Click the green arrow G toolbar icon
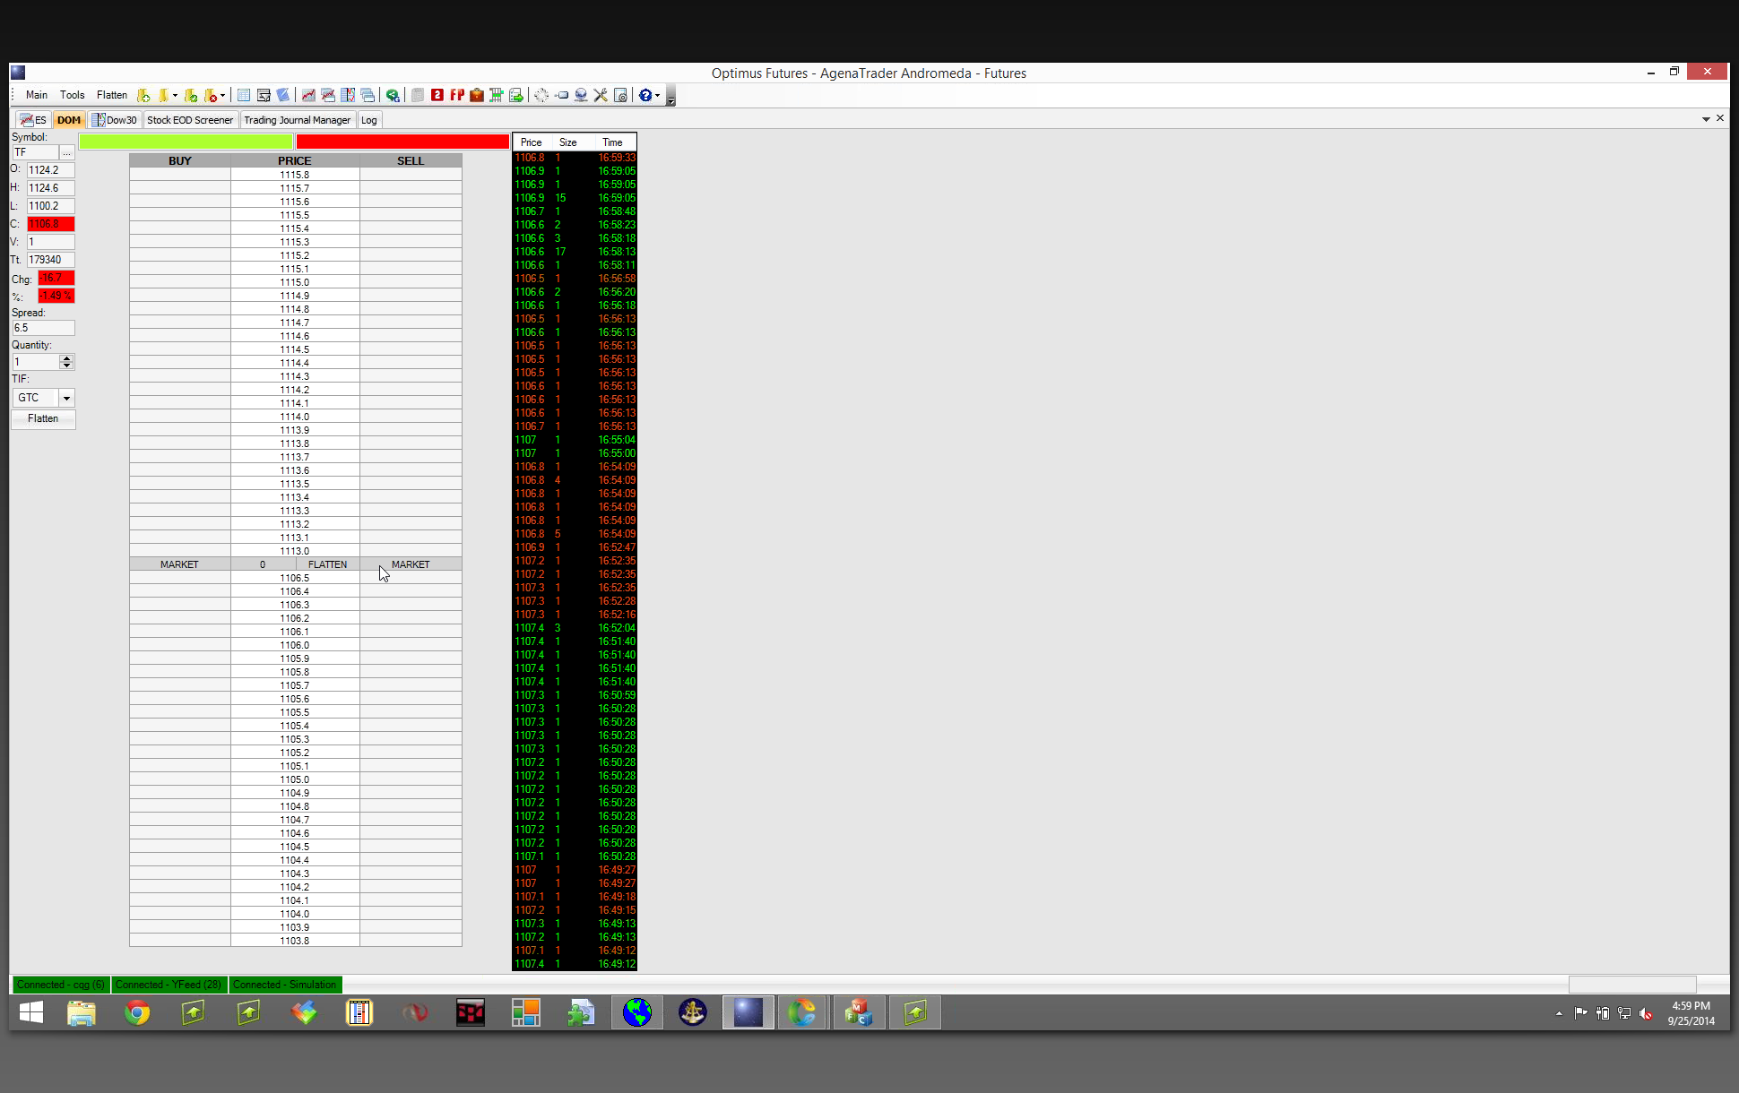This screenshot has height=1093, width=1739. point(393,95)
